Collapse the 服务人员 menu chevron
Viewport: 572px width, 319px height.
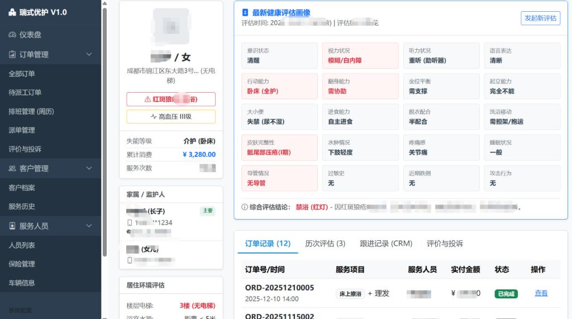click(89, 226)
